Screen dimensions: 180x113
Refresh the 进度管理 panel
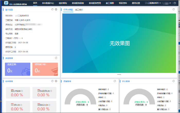[56, 58]
